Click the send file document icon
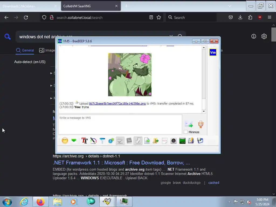 (x=147, y=141)
